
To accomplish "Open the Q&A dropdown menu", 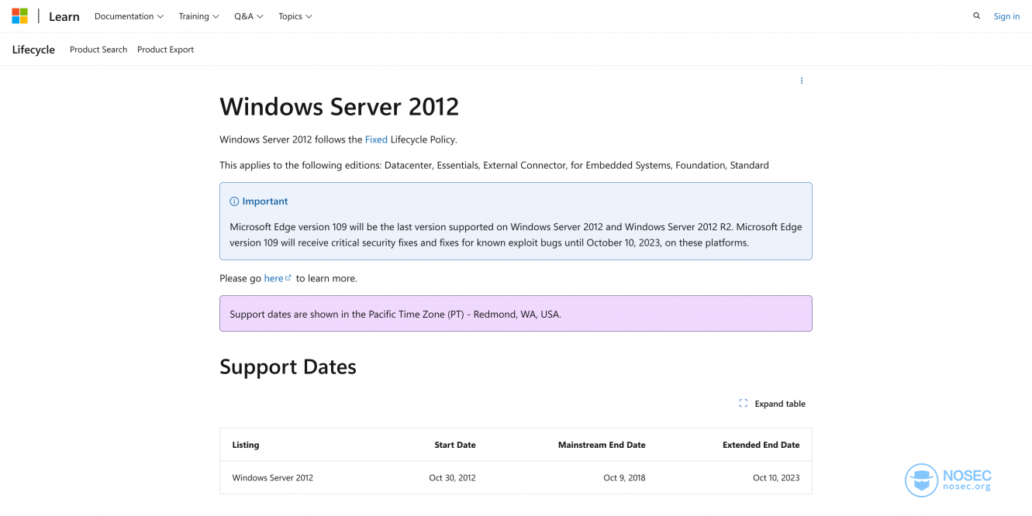I will point(249,16).
